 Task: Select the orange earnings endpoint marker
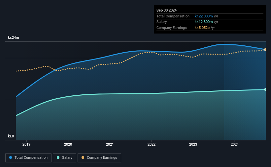pyautogui.click(x=265, y=50)
